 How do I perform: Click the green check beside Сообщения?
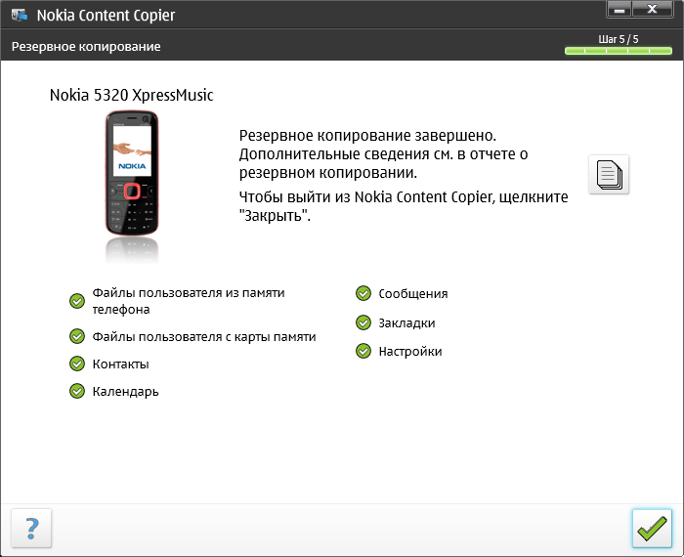pyautogui.click(x=363, y=293)
